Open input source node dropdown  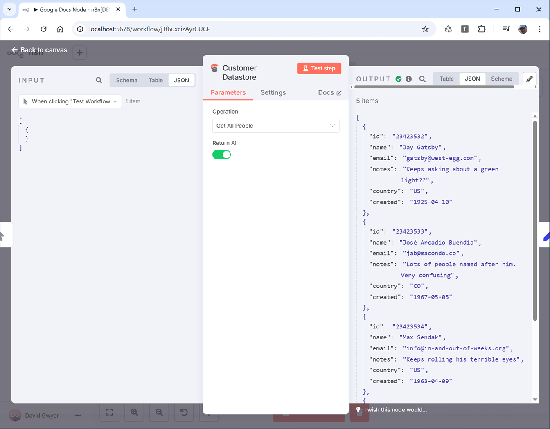point(70,101)
